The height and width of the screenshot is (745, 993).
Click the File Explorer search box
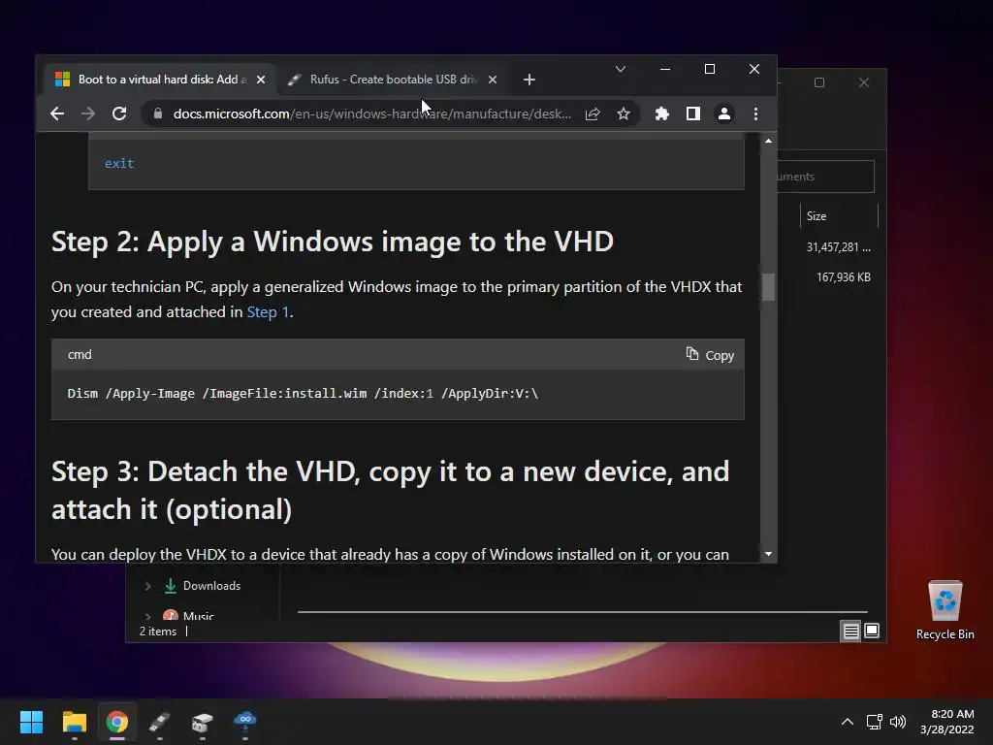coord(825,177)
